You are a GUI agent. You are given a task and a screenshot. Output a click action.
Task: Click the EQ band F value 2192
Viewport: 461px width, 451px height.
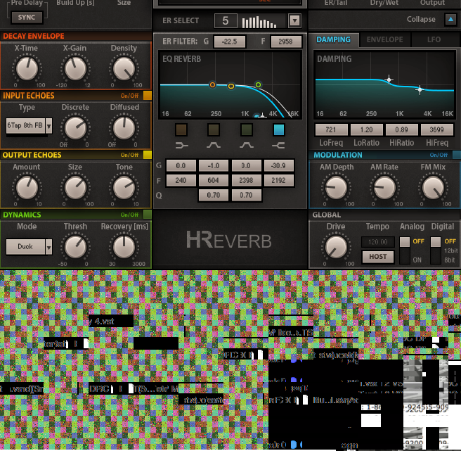pyautogui.click(x=279, y=180)
